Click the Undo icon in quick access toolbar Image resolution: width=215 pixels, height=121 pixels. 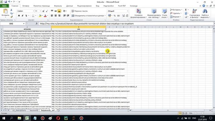[9, 2]
